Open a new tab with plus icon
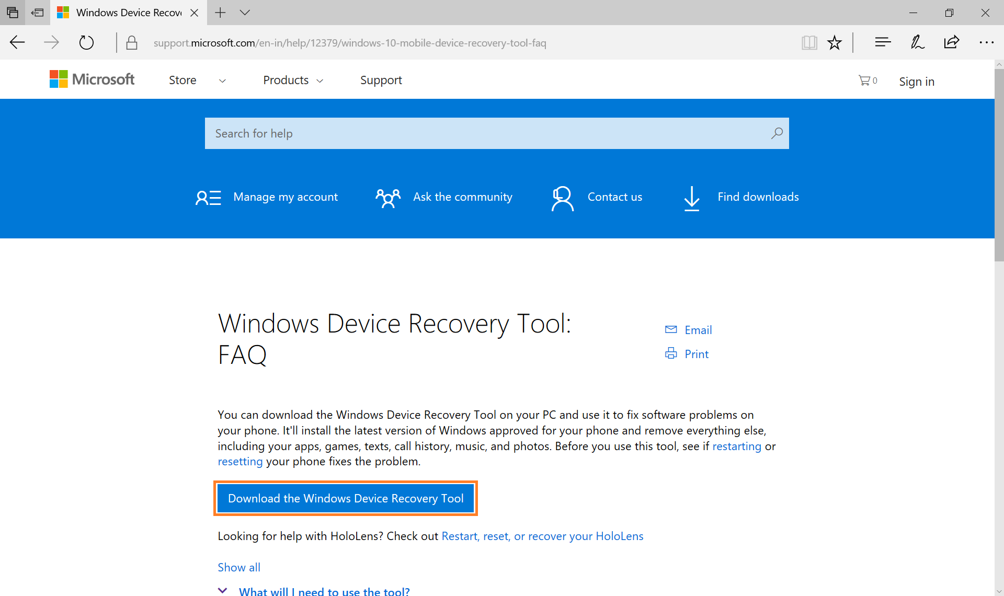1004x596 pixels. [x=220, y=13]
